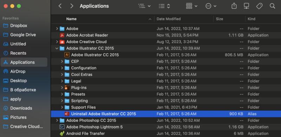Click the Scripting folder name
The width and height of the screenshot is (281, 137).
[x=79, y=101]
